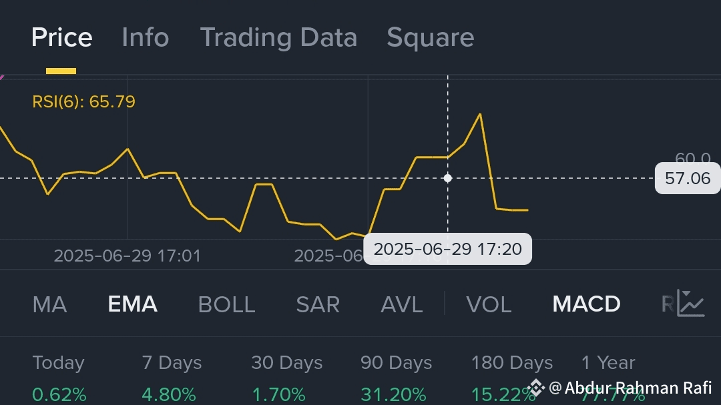Open the chart indicator settings icon
Viewport: 721px width, 405px height.
point(691,304)
